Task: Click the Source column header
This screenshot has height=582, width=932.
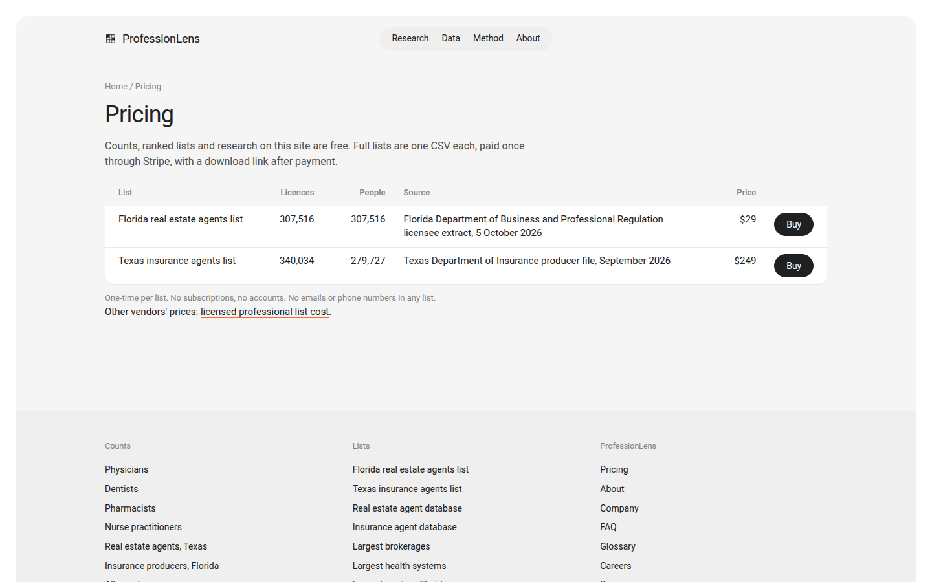Action: pyautogui.click(x=417, y=193)
